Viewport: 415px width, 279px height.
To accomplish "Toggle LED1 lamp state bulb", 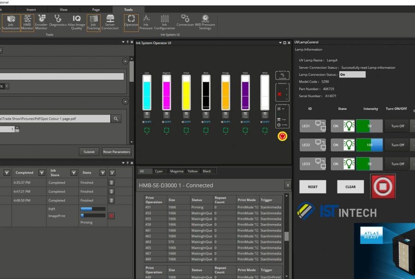I will (x=350, y=126).
